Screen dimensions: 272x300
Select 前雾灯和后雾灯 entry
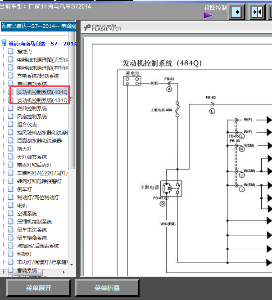[34, 165]
